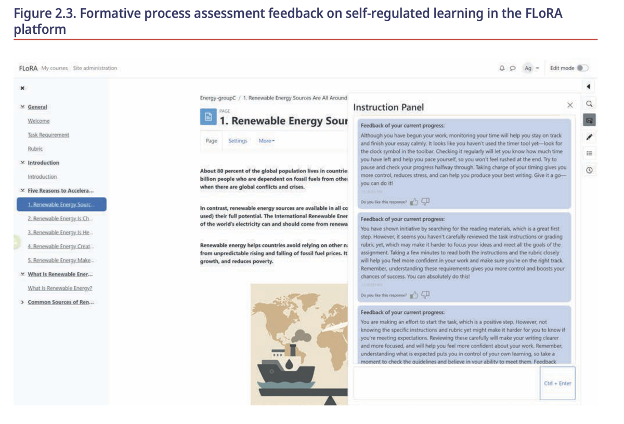Collapse right toolbar with the black arrow

click(589, 87)
